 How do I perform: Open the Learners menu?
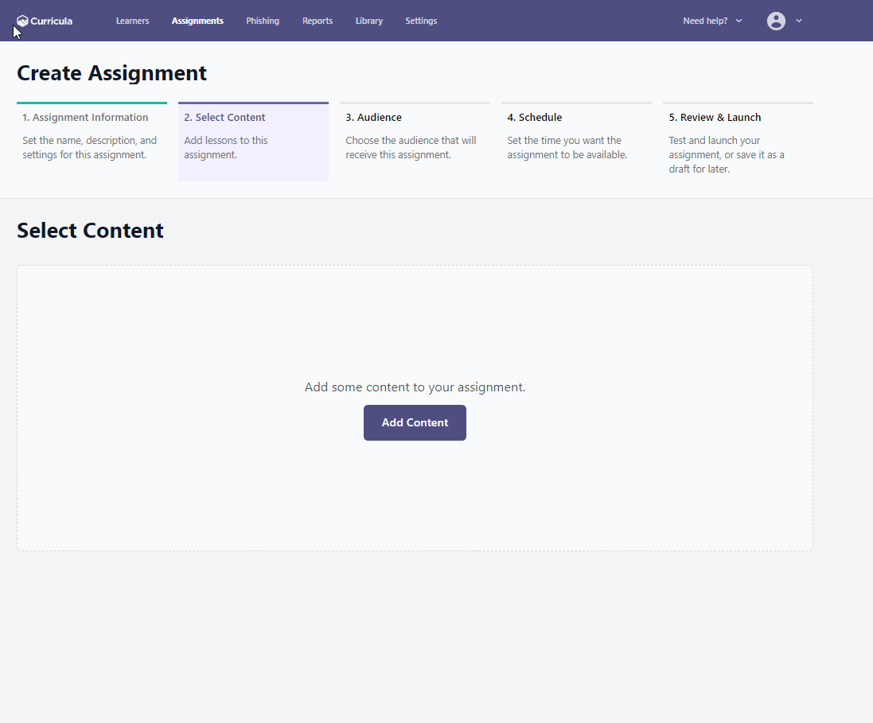(x=133, y=21)
